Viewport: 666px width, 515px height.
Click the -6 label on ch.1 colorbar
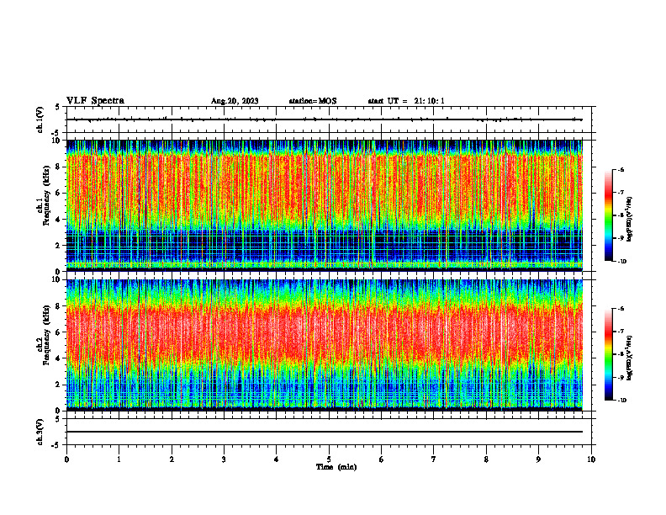point(621,169)
